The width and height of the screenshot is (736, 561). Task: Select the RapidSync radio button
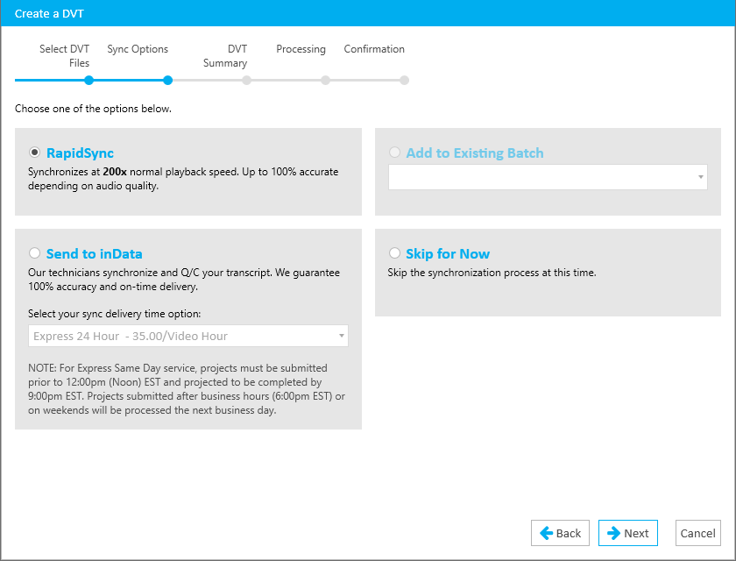coord(34,153)
